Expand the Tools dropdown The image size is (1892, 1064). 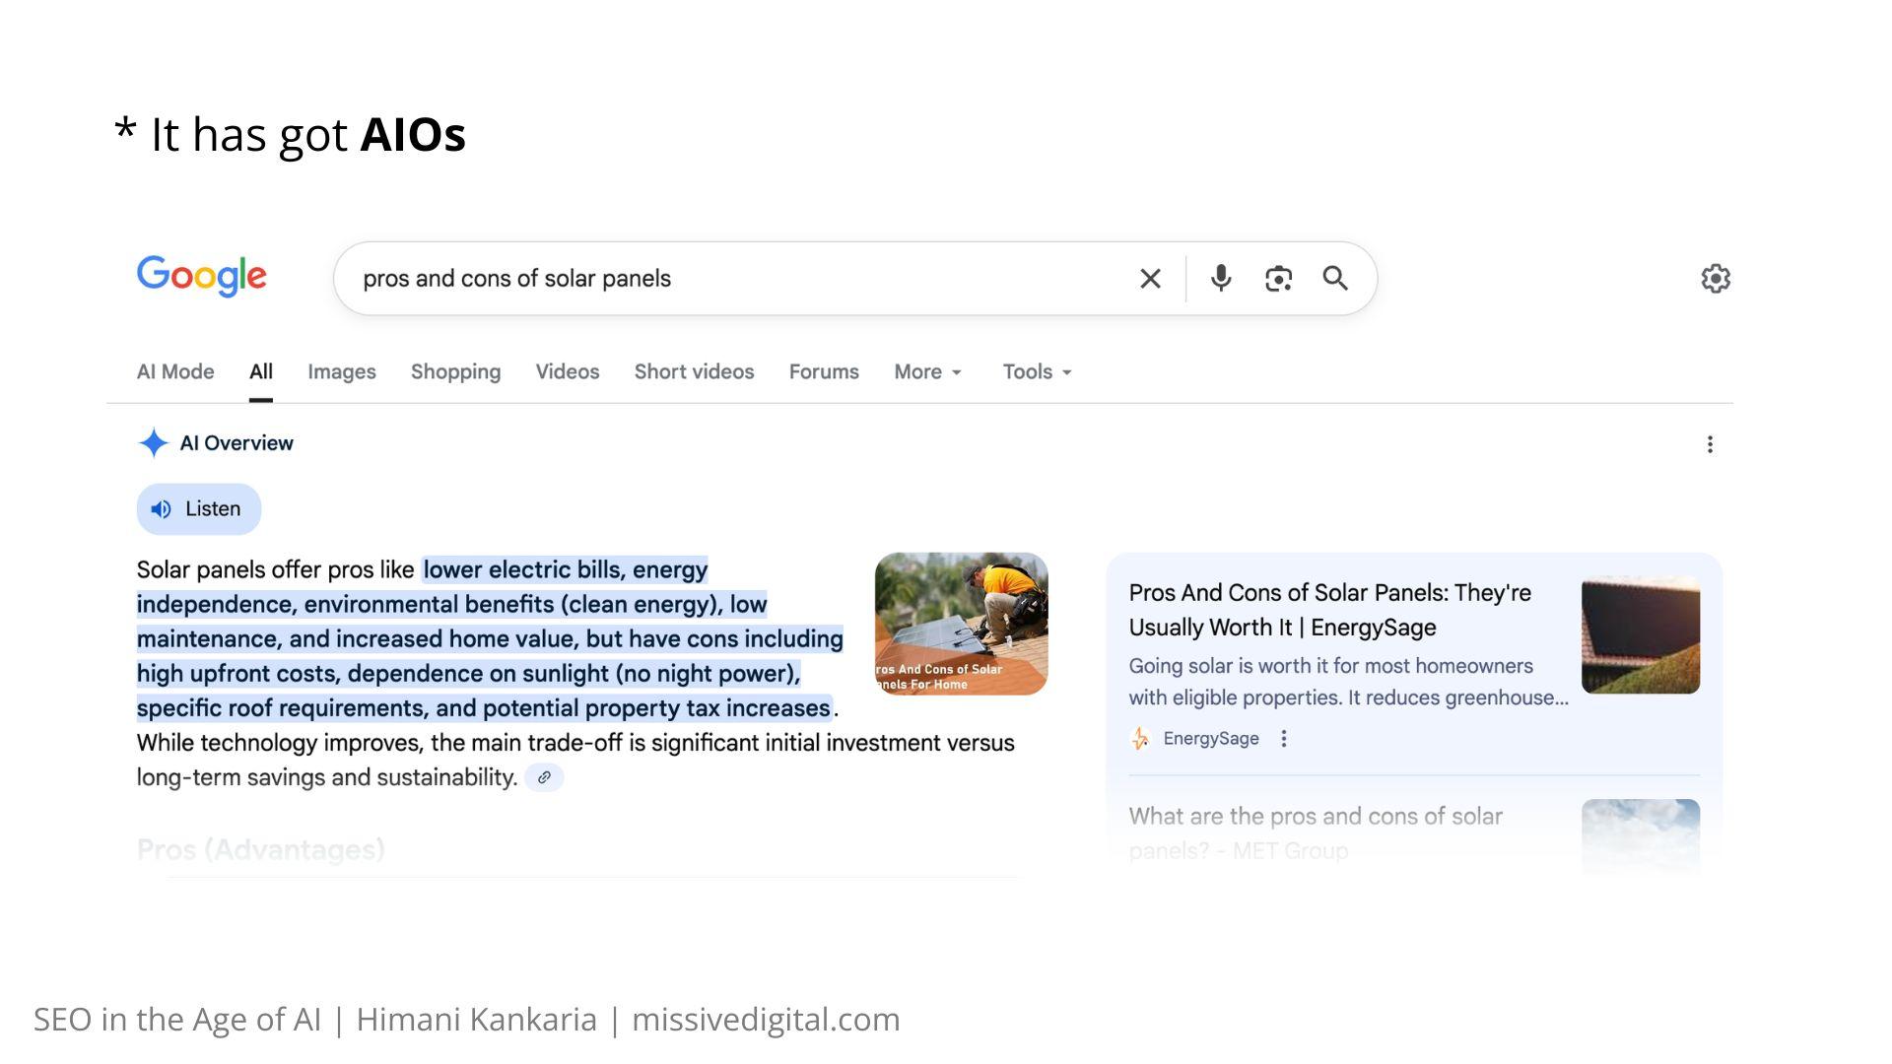click(x=1037, y=372)
